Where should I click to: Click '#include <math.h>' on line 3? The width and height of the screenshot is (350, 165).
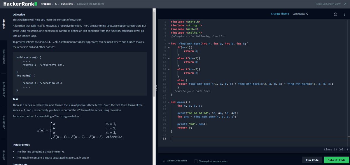[184, 29]
